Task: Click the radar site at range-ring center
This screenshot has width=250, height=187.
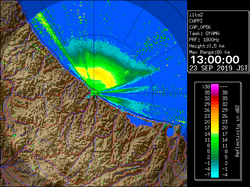Action: tap(94, 93)
